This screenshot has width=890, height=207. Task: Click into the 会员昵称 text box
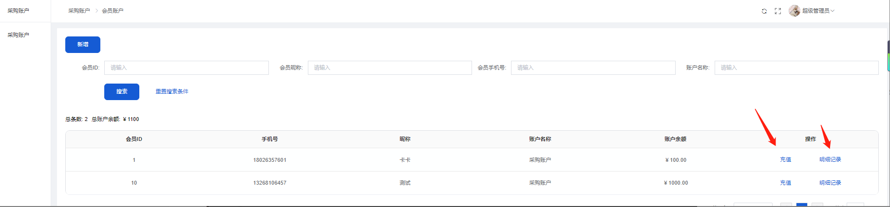coord(389,68)
